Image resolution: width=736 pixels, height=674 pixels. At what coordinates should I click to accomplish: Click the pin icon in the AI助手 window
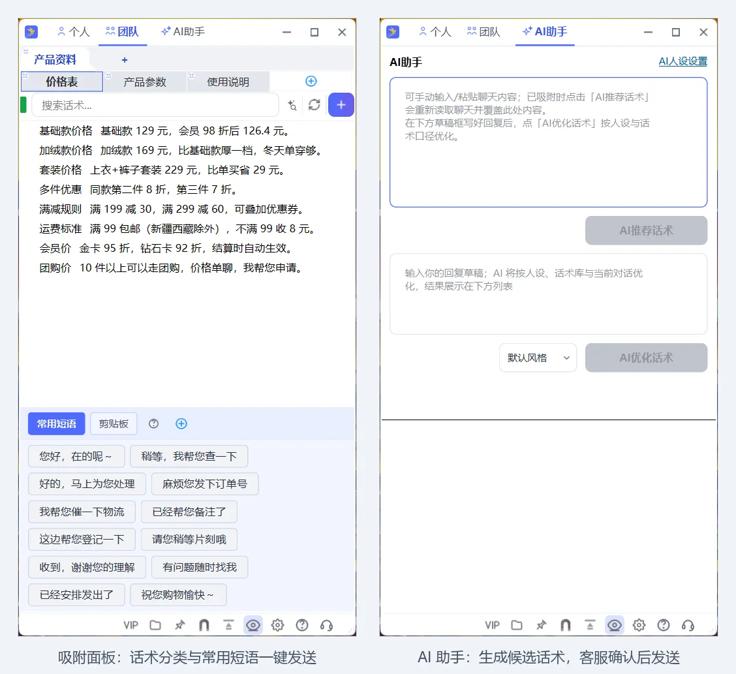[x=541, y=625]
